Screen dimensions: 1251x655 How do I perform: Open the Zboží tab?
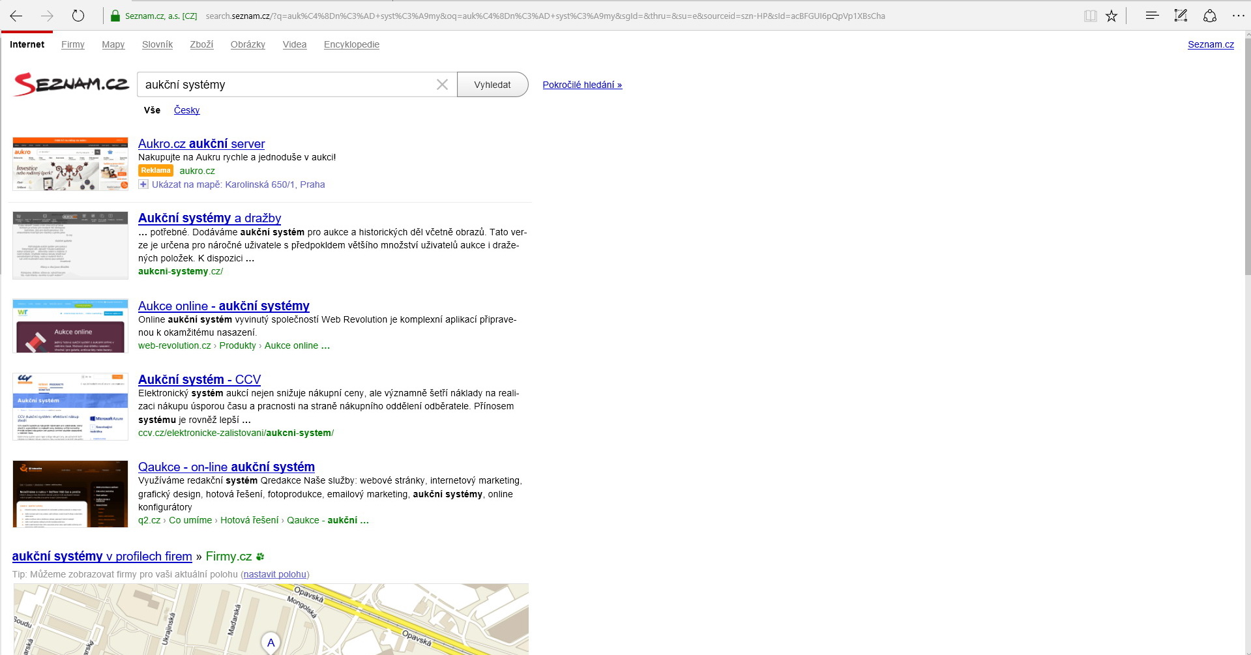coord(201,44)
